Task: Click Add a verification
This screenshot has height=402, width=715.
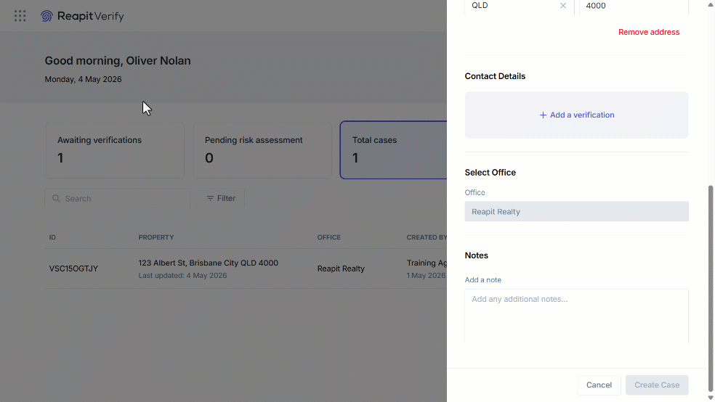Action: (x=577, y=115)
